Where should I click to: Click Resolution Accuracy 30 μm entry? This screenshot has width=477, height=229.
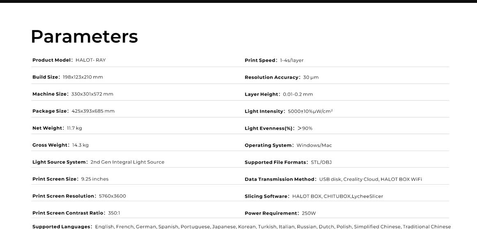coord(282,77)
